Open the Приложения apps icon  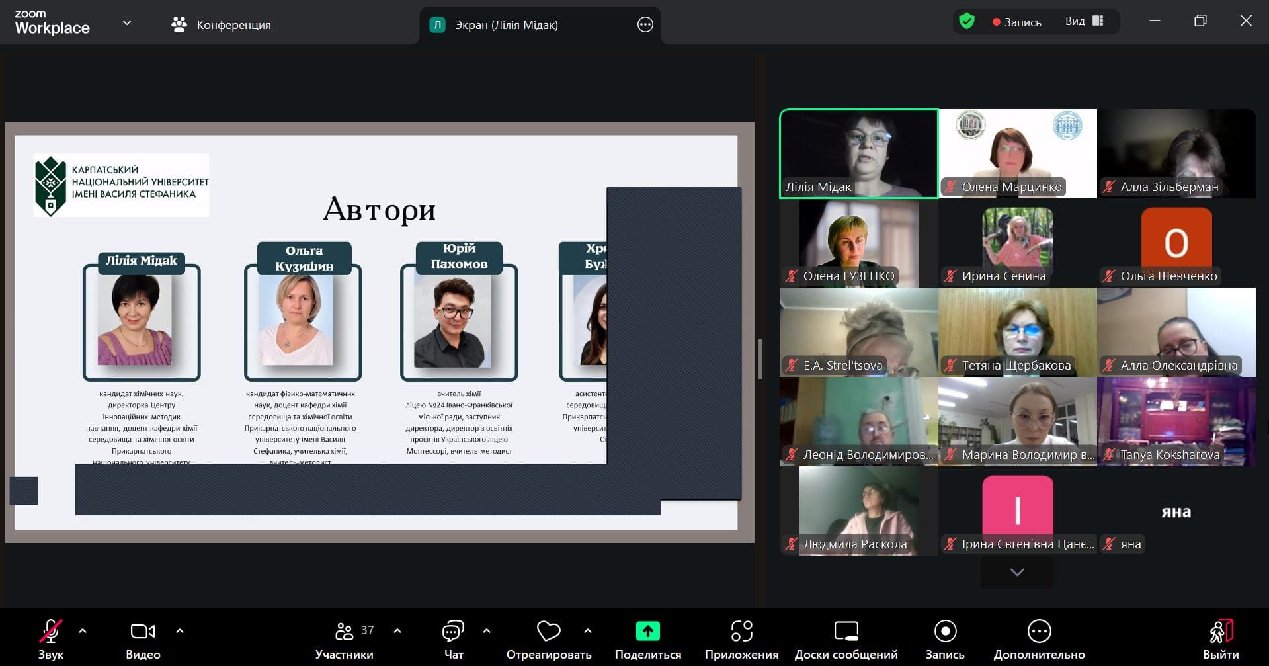pos(741,632)
